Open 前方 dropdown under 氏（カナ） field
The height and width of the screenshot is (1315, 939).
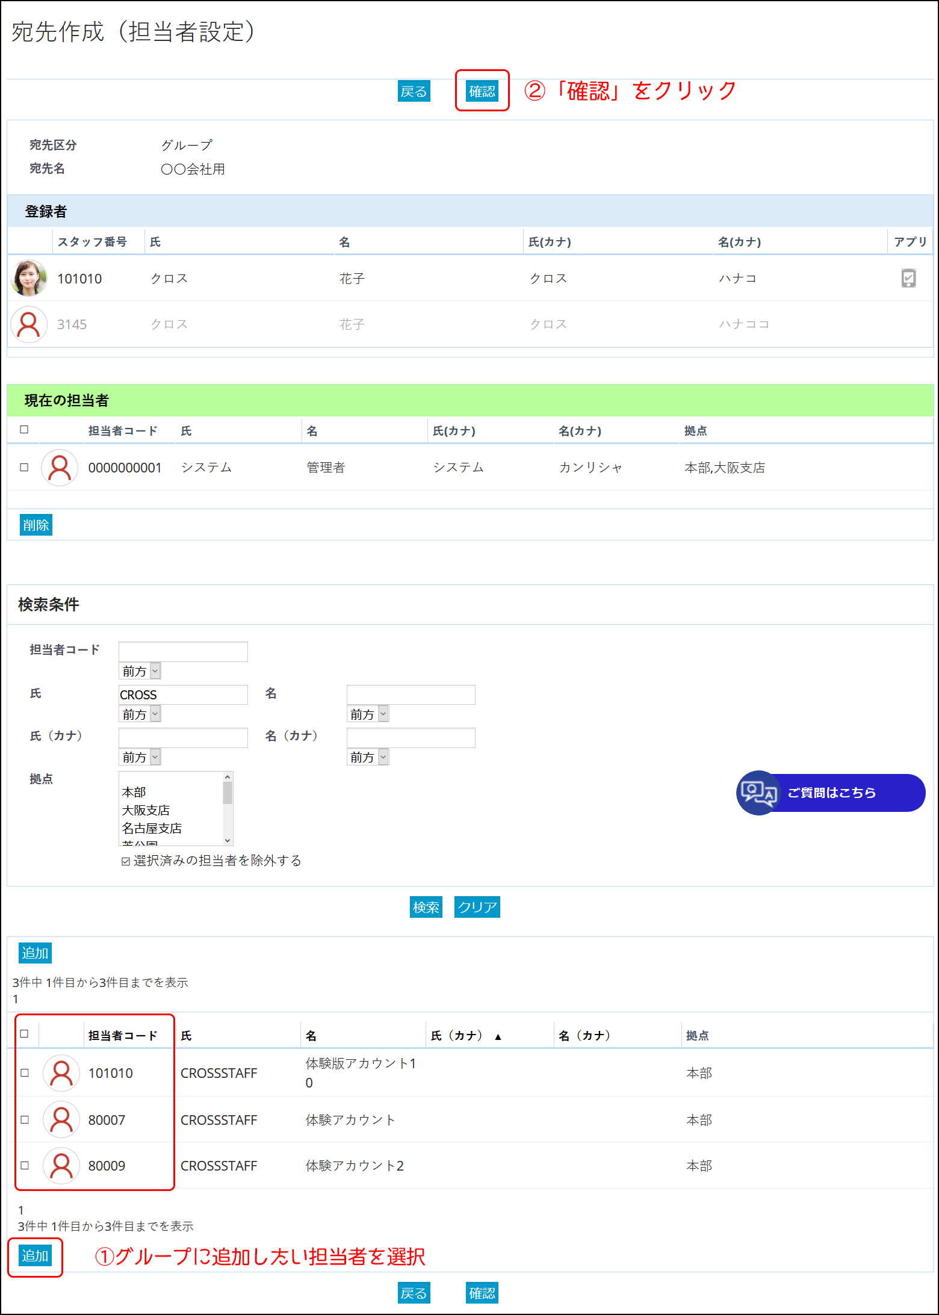(x=140, y=757)
